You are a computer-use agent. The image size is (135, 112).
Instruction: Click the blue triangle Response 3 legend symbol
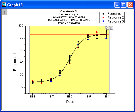[x=103, y=21]
